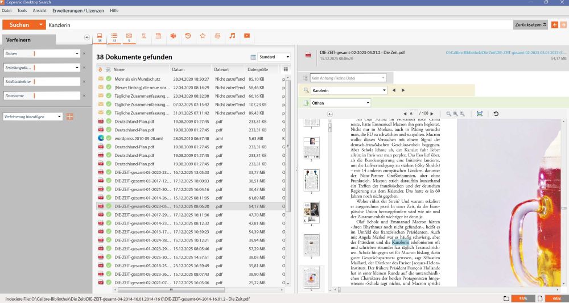The image size is (569, 303).
Task: Open the Verfeinerung hinzufügen dropdown
Action: pos(60,117)
